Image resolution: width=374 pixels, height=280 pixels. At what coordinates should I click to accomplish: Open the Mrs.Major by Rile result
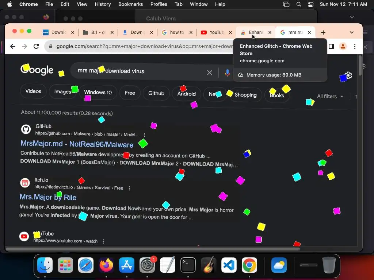[x=48, y=197]
